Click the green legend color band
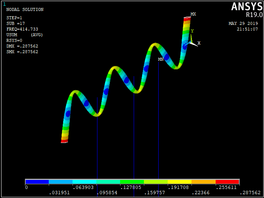 pyautogui.click(x=132, y=182)
